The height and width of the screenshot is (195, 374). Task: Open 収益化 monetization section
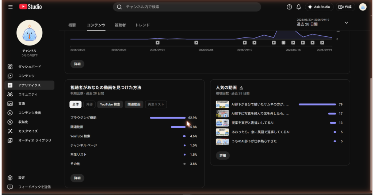click(29, 122)
